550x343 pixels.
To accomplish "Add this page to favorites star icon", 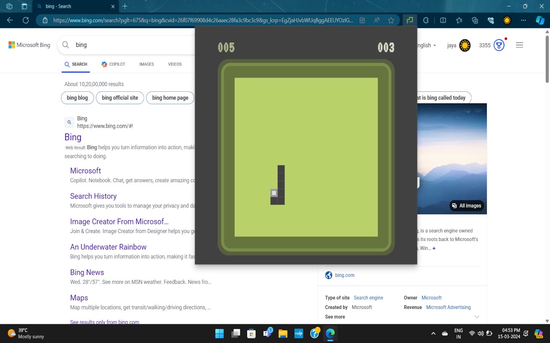I will 391,20.
